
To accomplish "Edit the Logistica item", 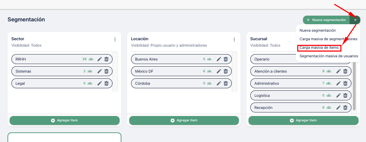I will pos(339,95).
